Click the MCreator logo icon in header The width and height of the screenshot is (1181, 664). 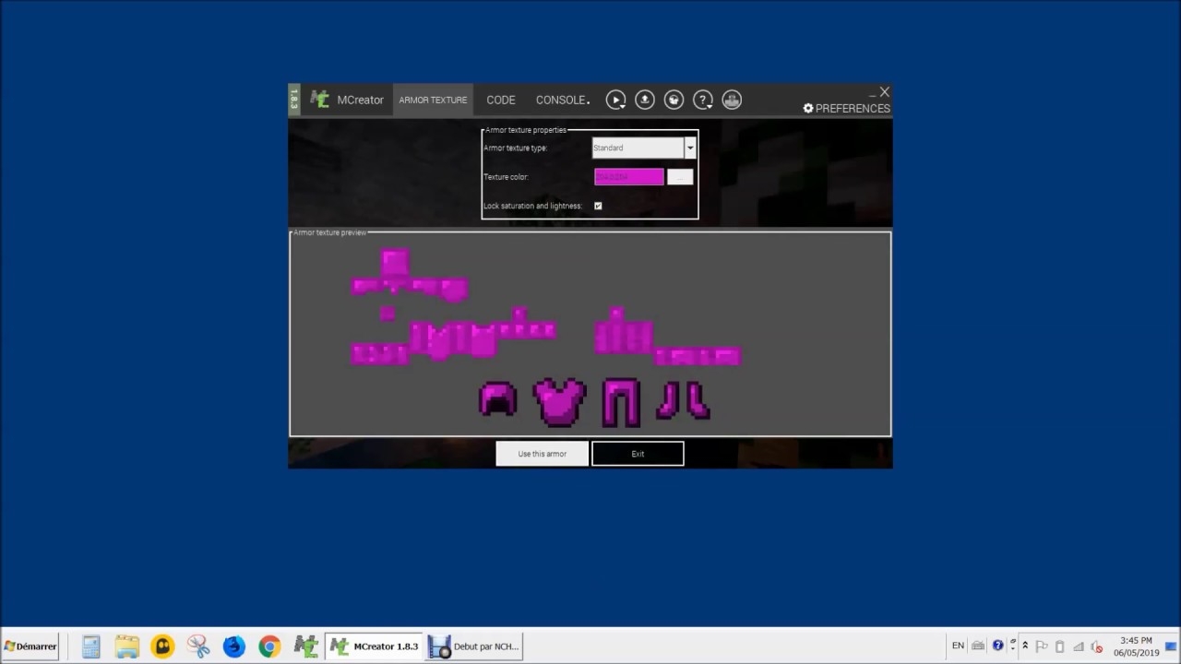point(320,100)
